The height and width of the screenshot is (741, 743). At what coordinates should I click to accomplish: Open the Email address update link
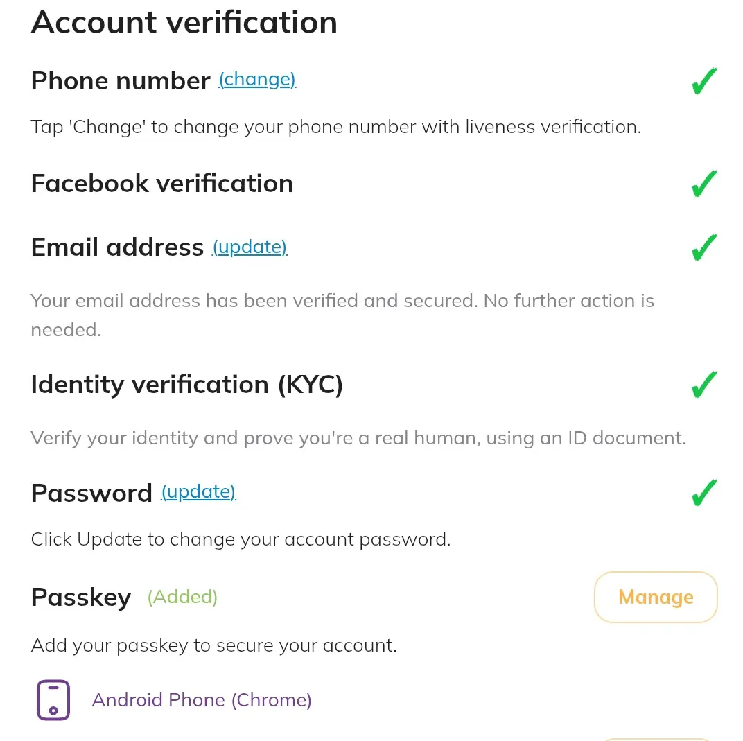(250, 247)
